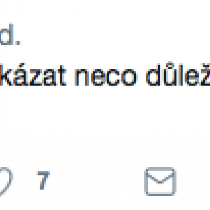
Task: Click the period after the letter d
Action: pos(18,43)
